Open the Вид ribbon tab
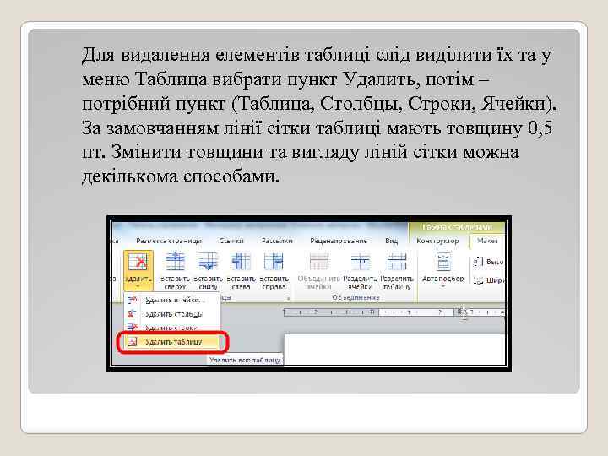The height and width of the screenshot is (456, 608). click(391, 241)
